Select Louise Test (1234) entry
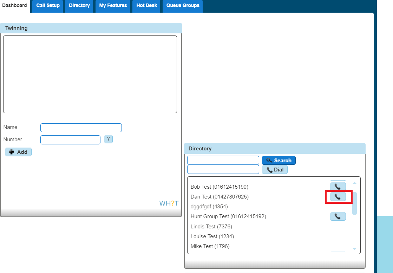 coord(212,236)
